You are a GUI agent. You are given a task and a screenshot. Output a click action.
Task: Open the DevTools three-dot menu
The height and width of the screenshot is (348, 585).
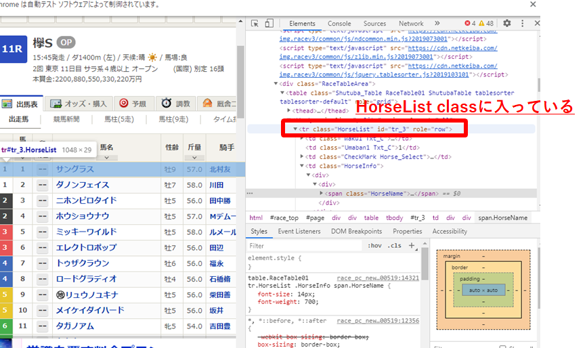point(522,23)
